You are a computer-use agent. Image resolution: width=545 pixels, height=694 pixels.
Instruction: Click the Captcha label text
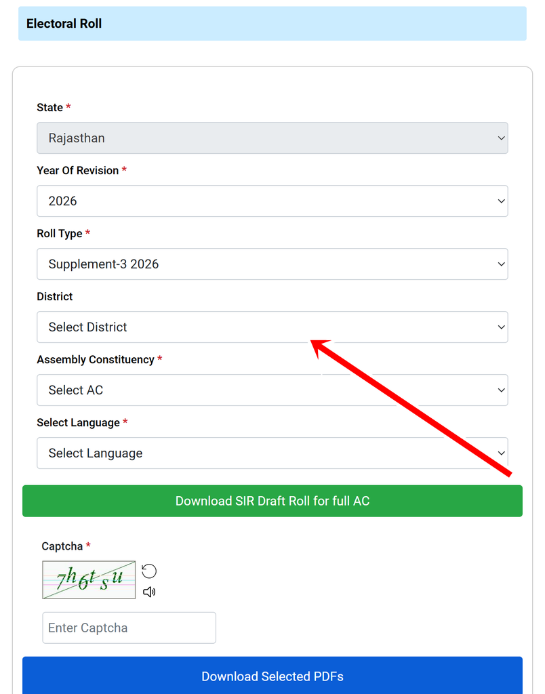coord(62,546)
